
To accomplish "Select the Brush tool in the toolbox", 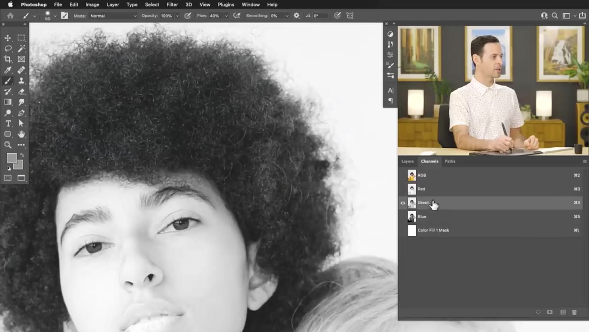I will coord(8,81).
